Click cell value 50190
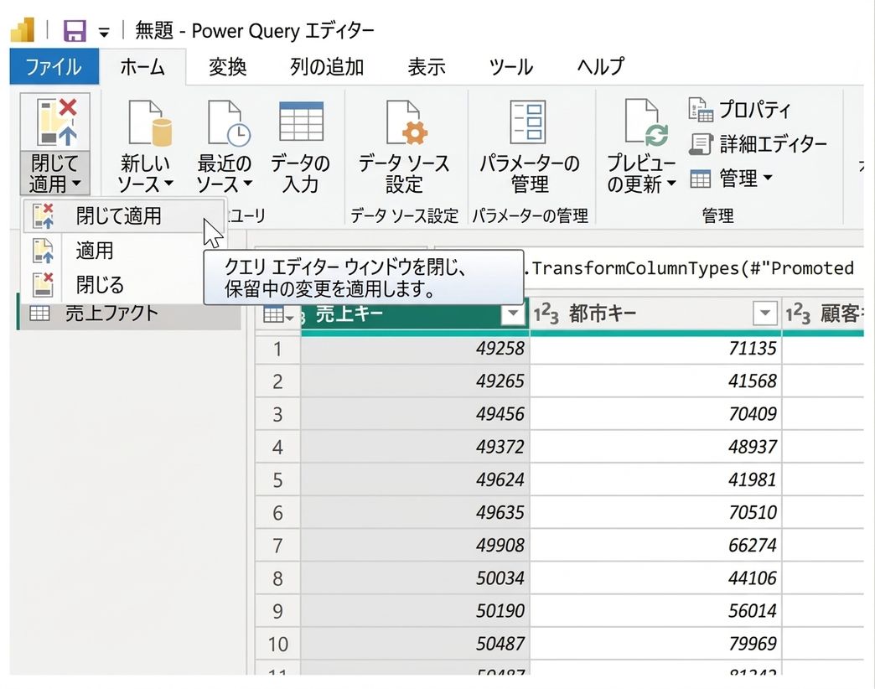The image size is (875, 689). 500,611
